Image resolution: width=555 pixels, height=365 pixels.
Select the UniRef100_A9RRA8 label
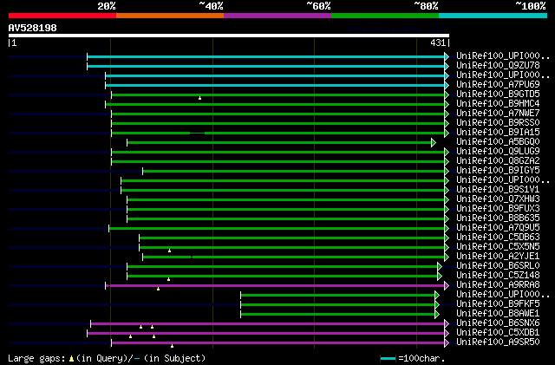pos(498,285)
